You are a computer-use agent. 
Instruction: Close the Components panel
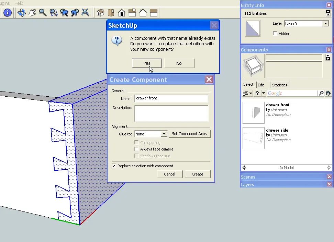329,49
